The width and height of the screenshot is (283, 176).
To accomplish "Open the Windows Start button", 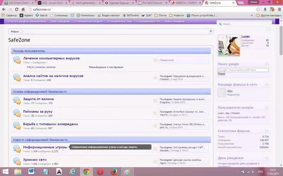I will (5, 172).
